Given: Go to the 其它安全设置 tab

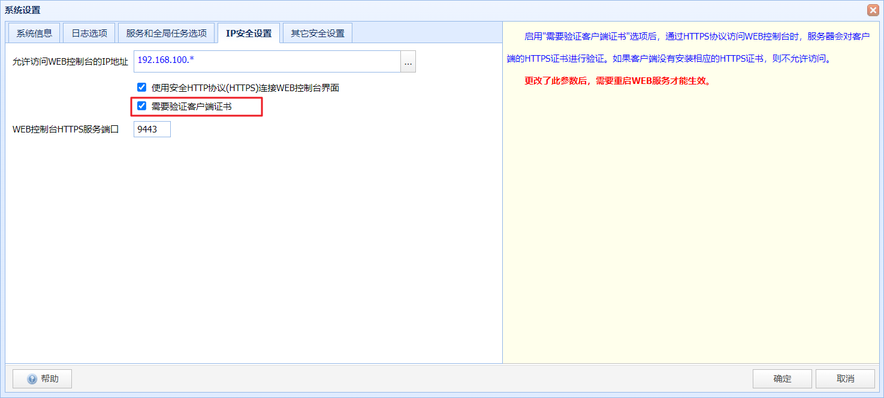Looking at the screenshot, I should [318, 34].
